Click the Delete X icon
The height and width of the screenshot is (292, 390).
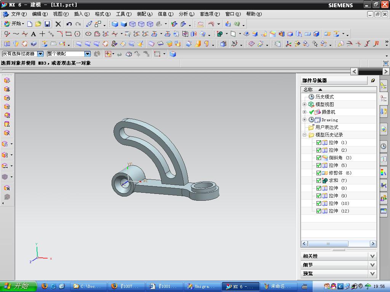pos(58,24)
